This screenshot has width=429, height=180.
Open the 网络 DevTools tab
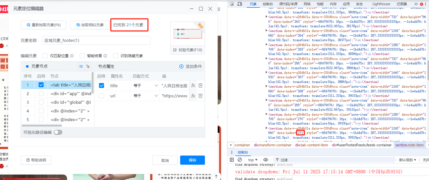point(307,4)
